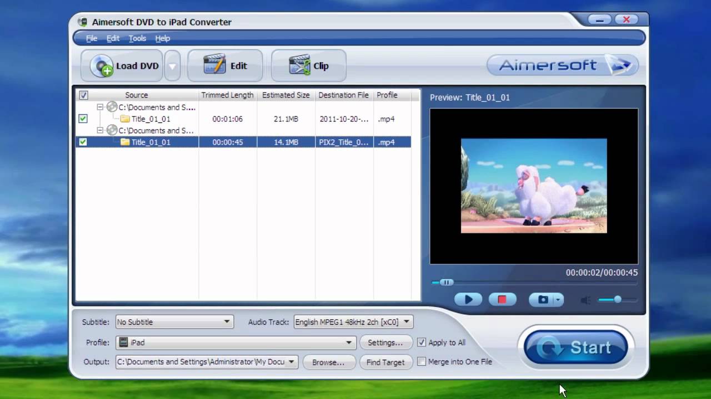This screenshot has height=399, width=711.
Task: Open the Subtitle dropdown
Action: tap(174, 321)
